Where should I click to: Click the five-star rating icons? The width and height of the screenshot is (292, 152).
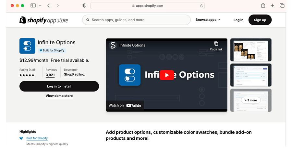pos(27,75)
